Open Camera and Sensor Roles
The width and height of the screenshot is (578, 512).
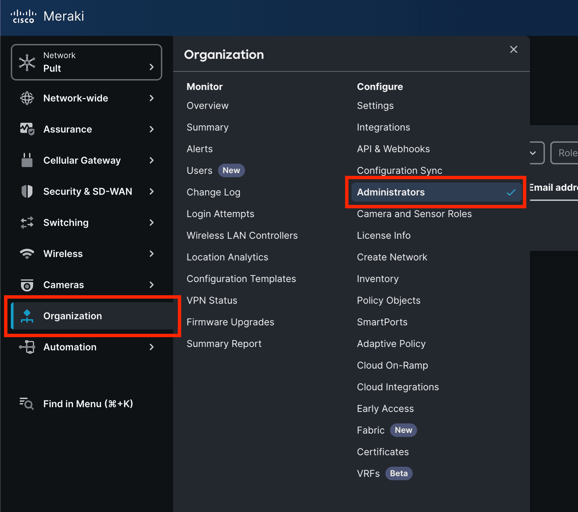click(x=414, y=214)
